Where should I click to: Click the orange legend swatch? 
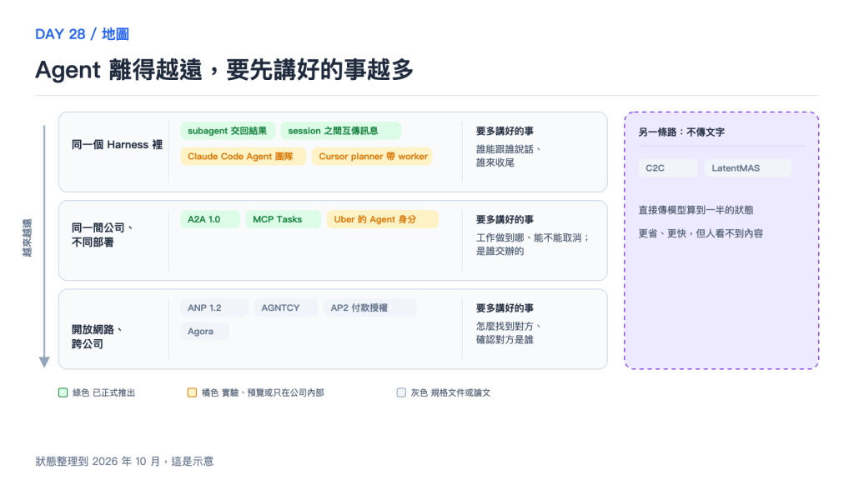tap(193, 392)
